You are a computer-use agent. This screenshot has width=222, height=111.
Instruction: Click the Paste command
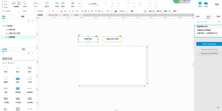coord(5,7)
